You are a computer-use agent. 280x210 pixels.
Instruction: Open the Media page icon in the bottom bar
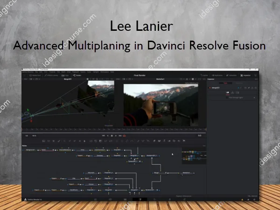pyautogui.click(x=96, y=199)
